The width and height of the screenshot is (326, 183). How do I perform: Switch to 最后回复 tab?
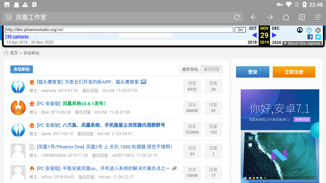[x=212, y=69]
